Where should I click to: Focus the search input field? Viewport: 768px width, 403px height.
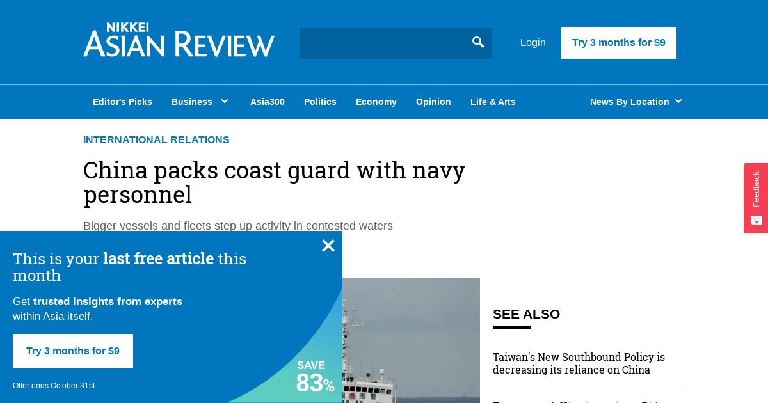[384, 43]
